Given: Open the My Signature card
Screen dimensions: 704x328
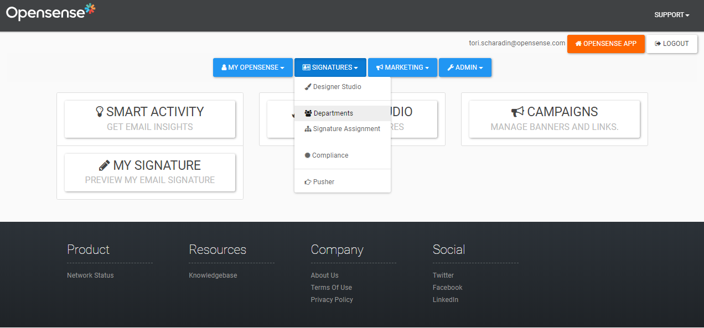Looking at the screenshot, I should click(x=150, y=172).
